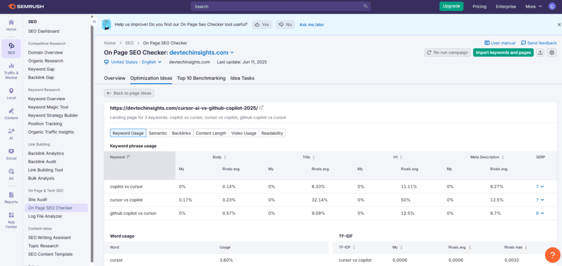Click the Local pin icon in sidebar

(11, 94)
